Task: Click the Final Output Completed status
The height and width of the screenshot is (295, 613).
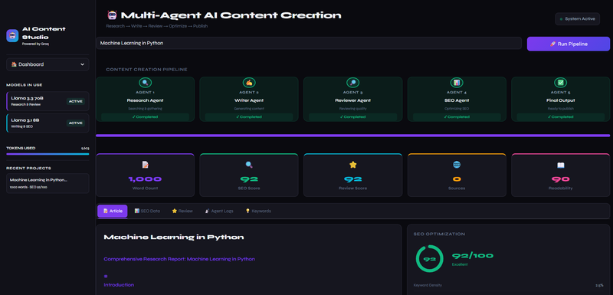Action: 560,116
